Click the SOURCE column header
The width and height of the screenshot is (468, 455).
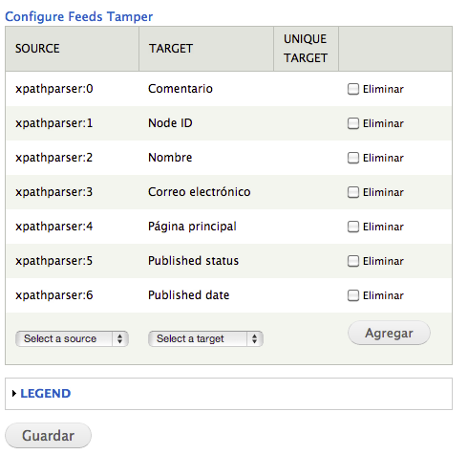pyautogui.click(x=37, y=49)
